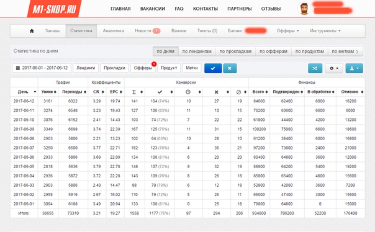Open ПАРТНЕРЫ in top navigation
Viewport: 375px width, 232px height.
(x=240, y=9)
